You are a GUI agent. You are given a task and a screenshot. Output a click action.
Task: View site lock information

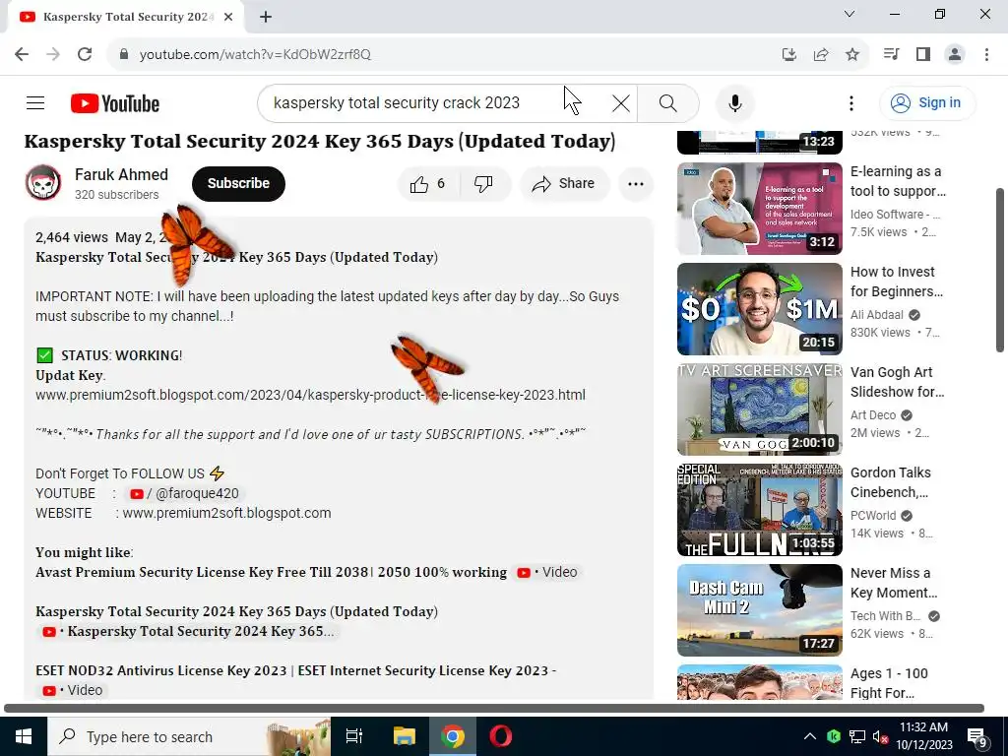coord(124,54)
